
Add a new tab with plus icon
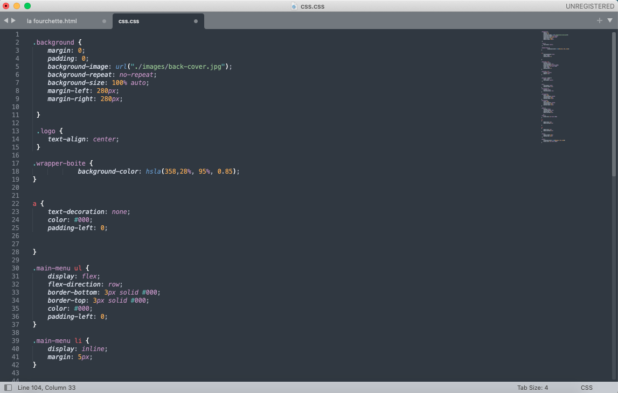(600, 20)
